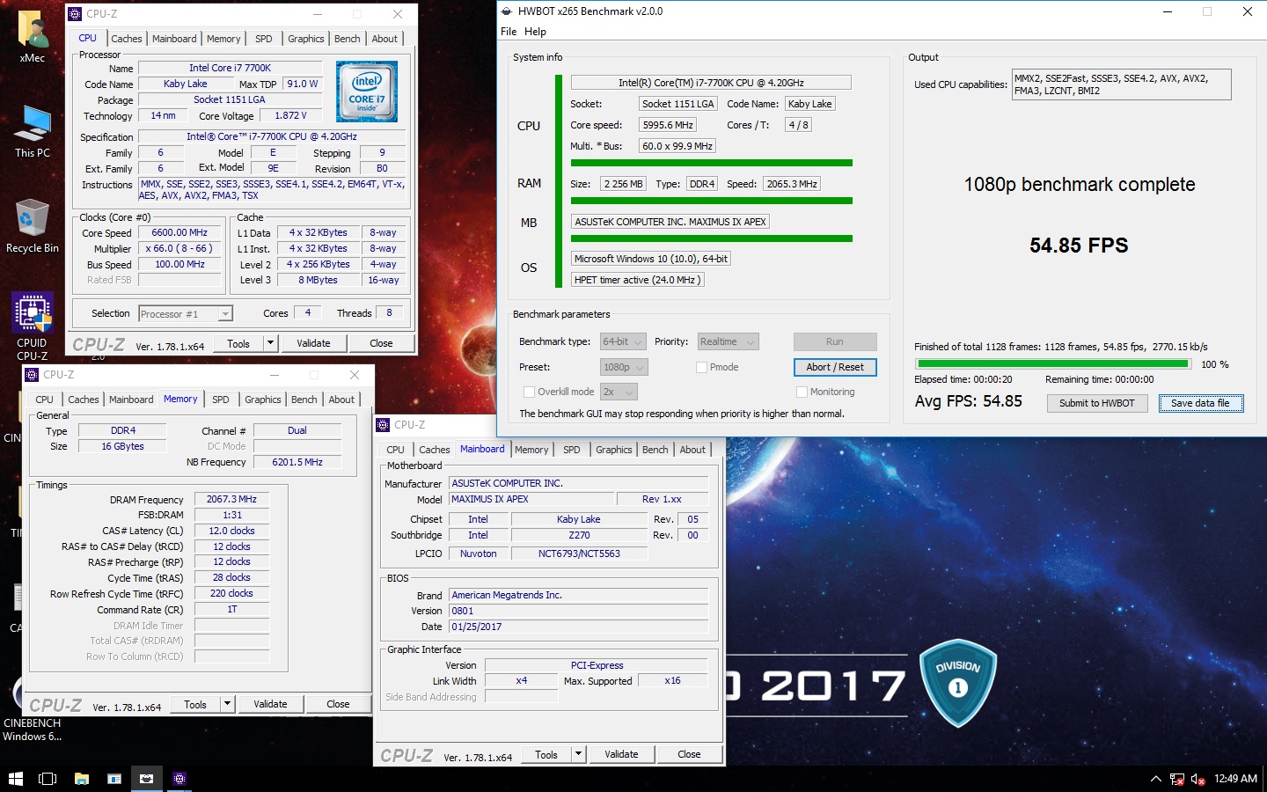The height and width of the screenshot is (792, 1267).
Task: Open the Priority Realtime dropdown
Action: [x=729, y=341]
